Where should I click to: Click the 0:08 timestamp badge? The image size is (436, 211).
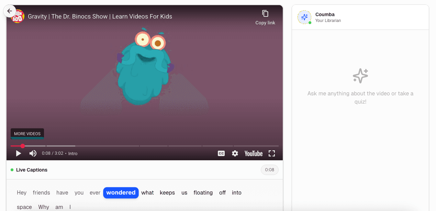[269, 170]
